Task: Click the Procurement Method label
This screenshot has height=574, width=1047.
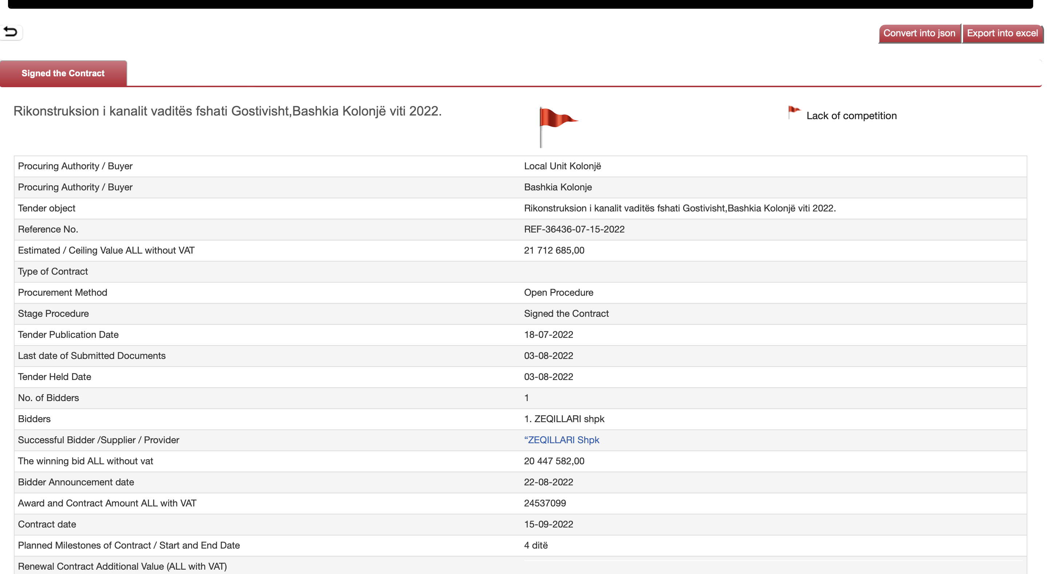Action: [x=63, y=292]
